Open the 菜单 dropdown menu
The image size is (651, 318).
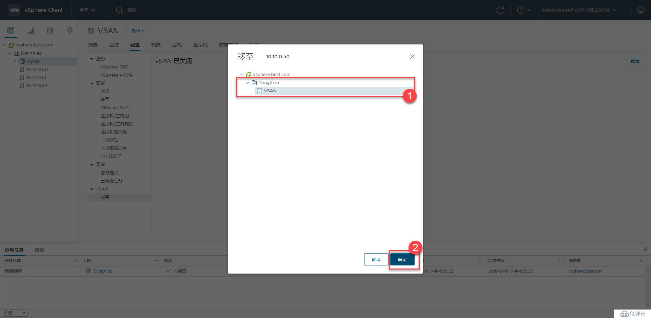point(87,10)
